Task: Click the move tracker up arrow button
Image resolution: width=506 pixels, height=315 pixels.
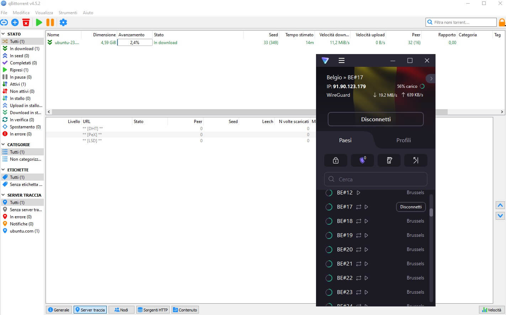Action: point(500,205)
